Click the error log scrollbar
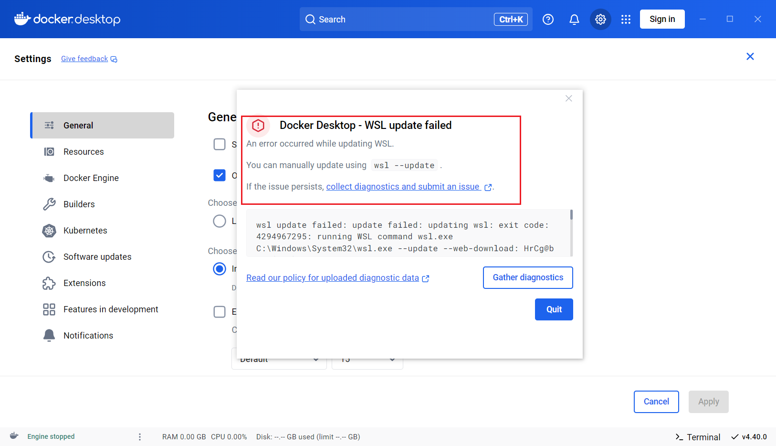 click(x=571, y=215)
